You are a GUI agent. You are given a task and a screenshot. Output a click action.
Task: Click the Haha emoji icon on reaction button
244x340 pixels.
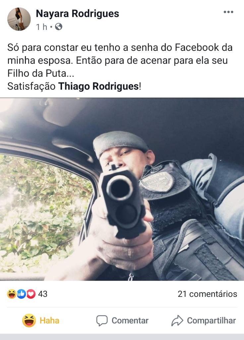29,320
